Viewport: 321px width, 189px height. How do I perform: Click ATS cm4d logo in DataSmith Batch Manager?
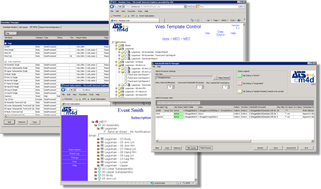point(303,77)
